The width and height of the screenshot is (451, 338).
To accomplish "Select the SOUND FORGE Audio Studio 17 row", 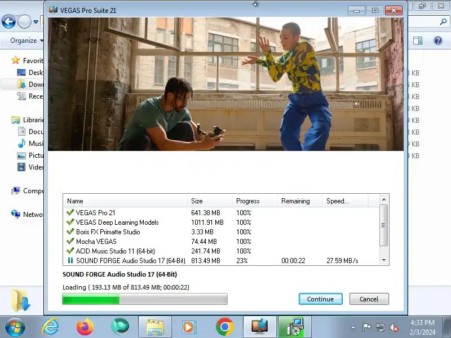I will point(221,260).
